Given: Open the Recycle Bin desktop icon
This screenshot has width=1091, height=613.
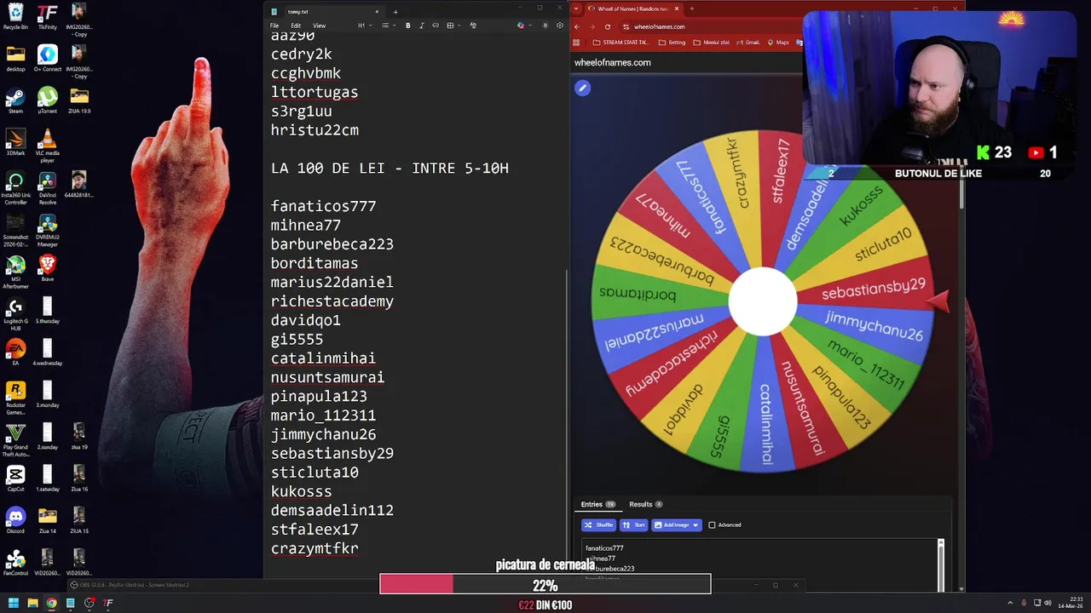Looking at the screenshot, I should [x=15, y=16].
